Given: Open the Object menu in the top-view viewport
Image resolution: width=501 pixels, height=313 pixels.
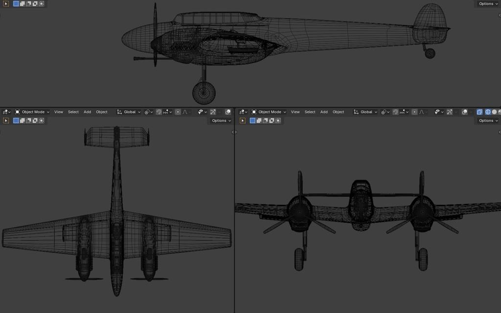Looking at the screenshot, I should (102, 112).
